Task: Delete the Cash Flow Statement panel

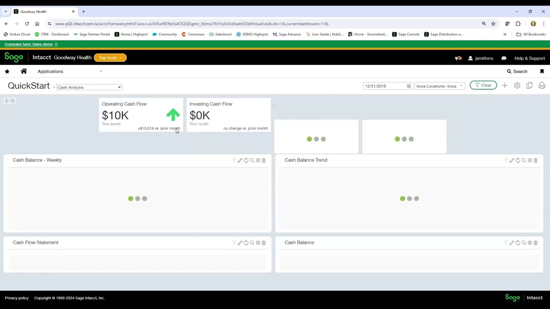Action: (x=264, y=242)
